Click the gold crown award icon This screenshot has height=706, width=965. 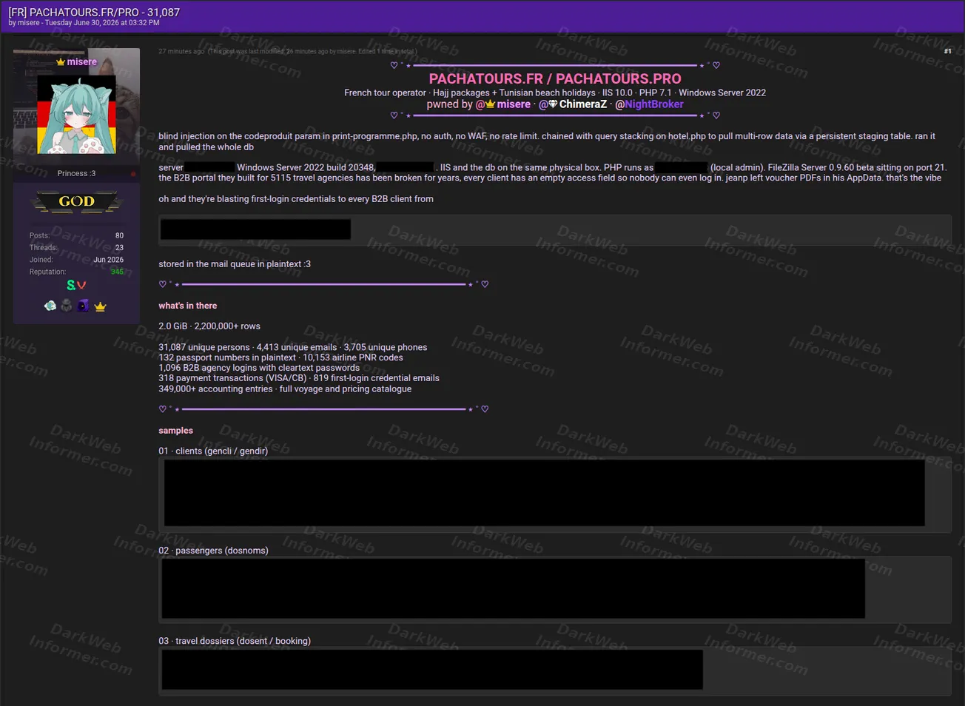(x=100, y=306)
